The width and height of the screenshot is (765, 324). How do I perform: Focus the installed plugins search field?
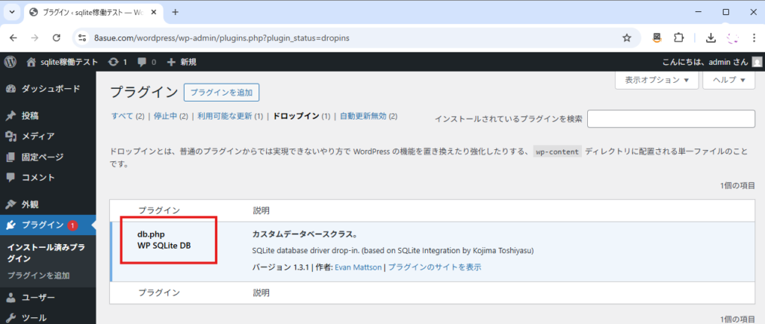(x=671, y=119)
